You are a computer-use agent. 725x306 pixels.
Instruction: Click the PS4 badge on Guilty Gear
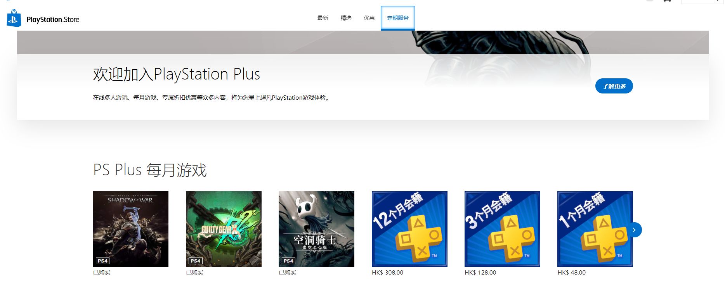click(196, 261)
